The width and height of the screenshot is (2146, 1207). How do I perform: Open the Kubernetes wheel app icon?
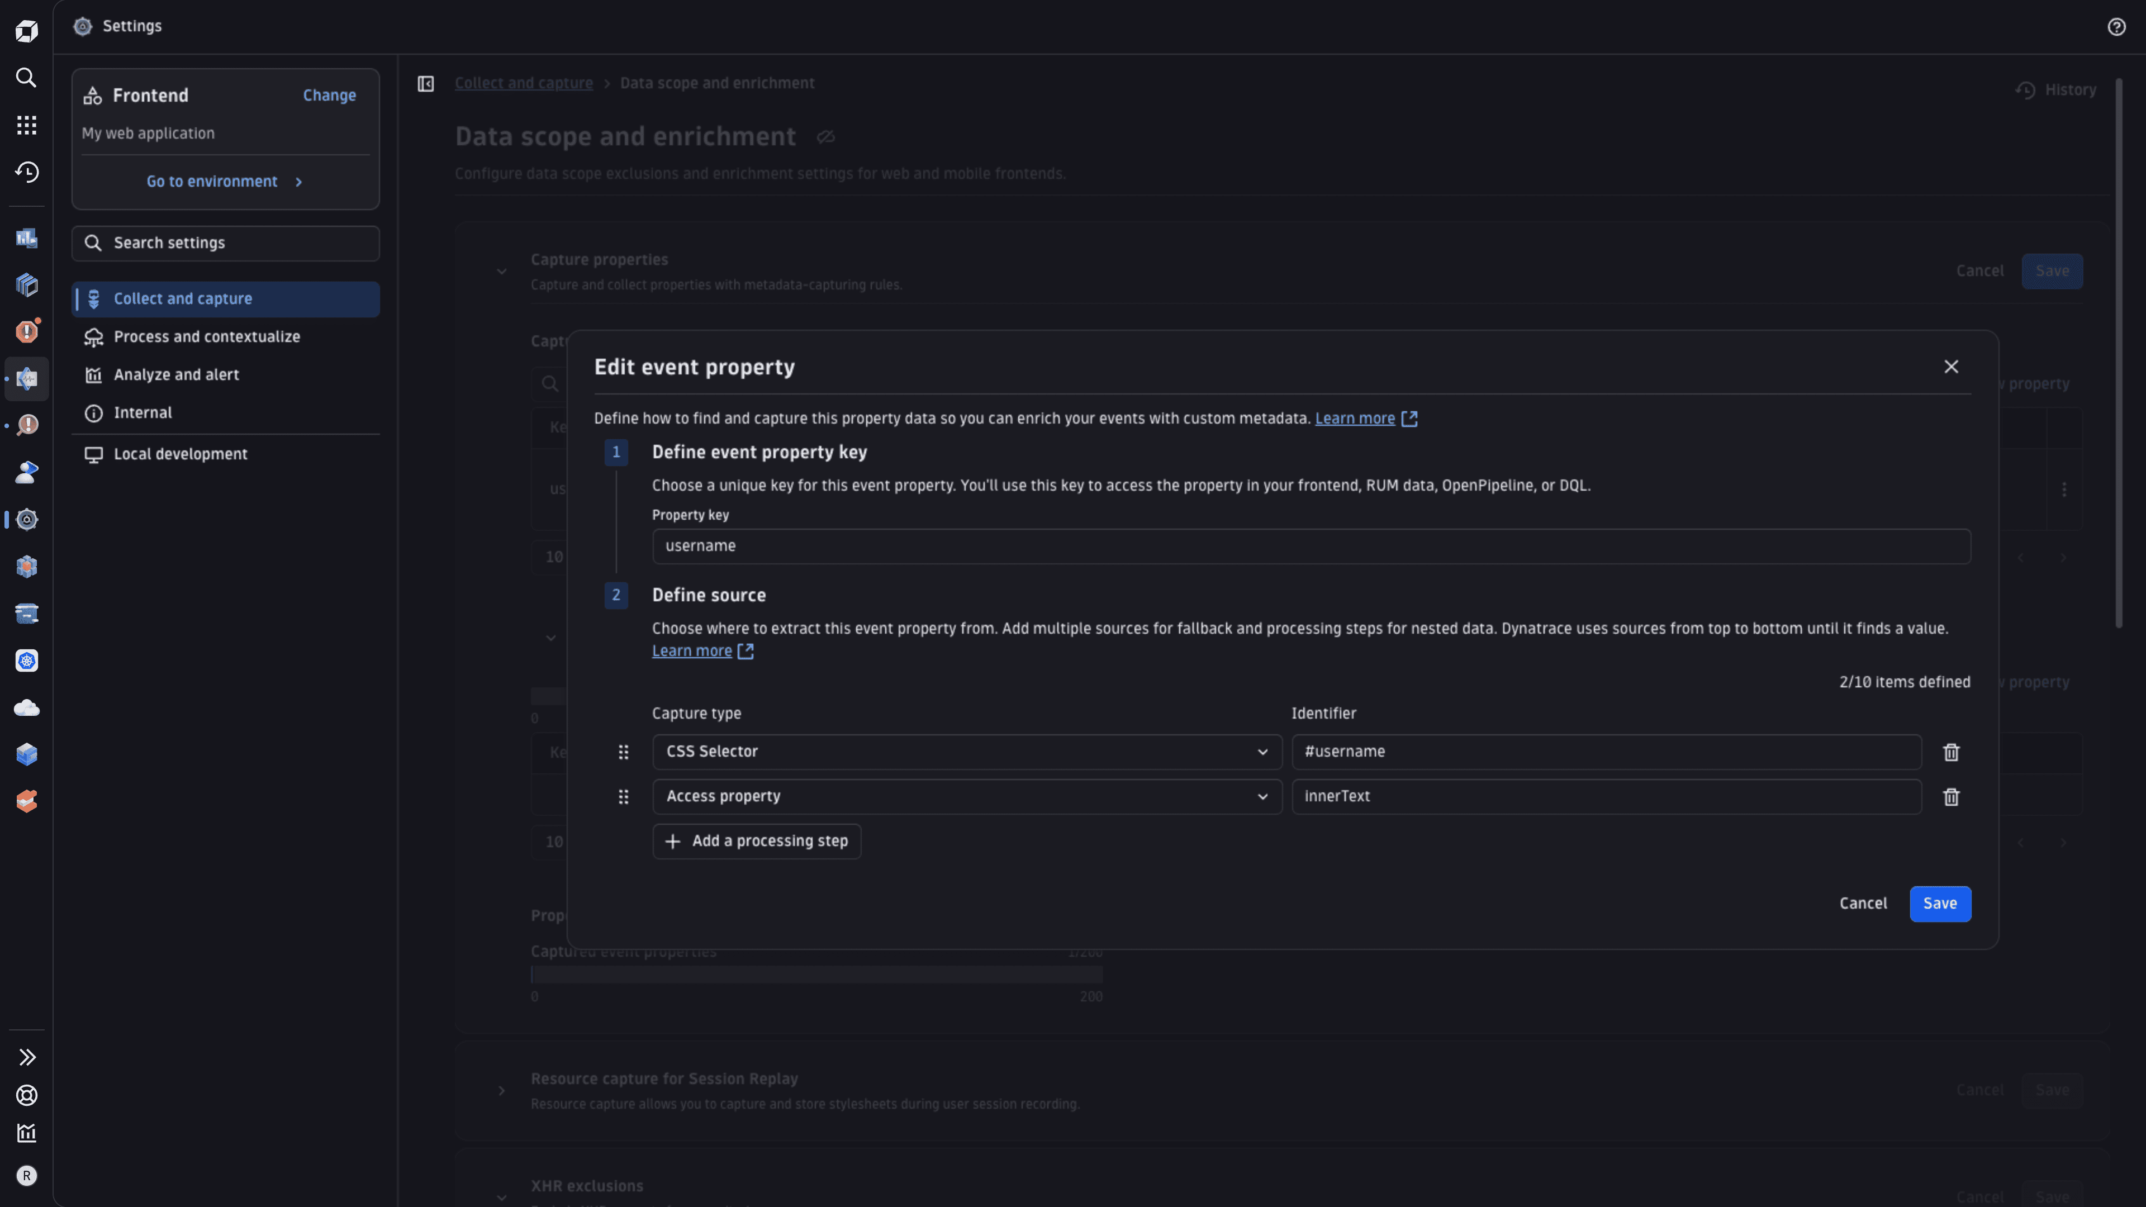27,660
